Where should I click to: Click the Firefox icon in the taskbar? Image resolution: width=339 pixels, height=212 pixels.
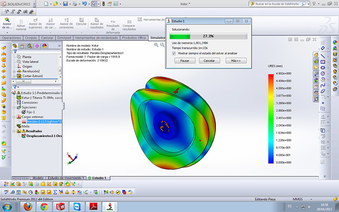tap(28, 206)
